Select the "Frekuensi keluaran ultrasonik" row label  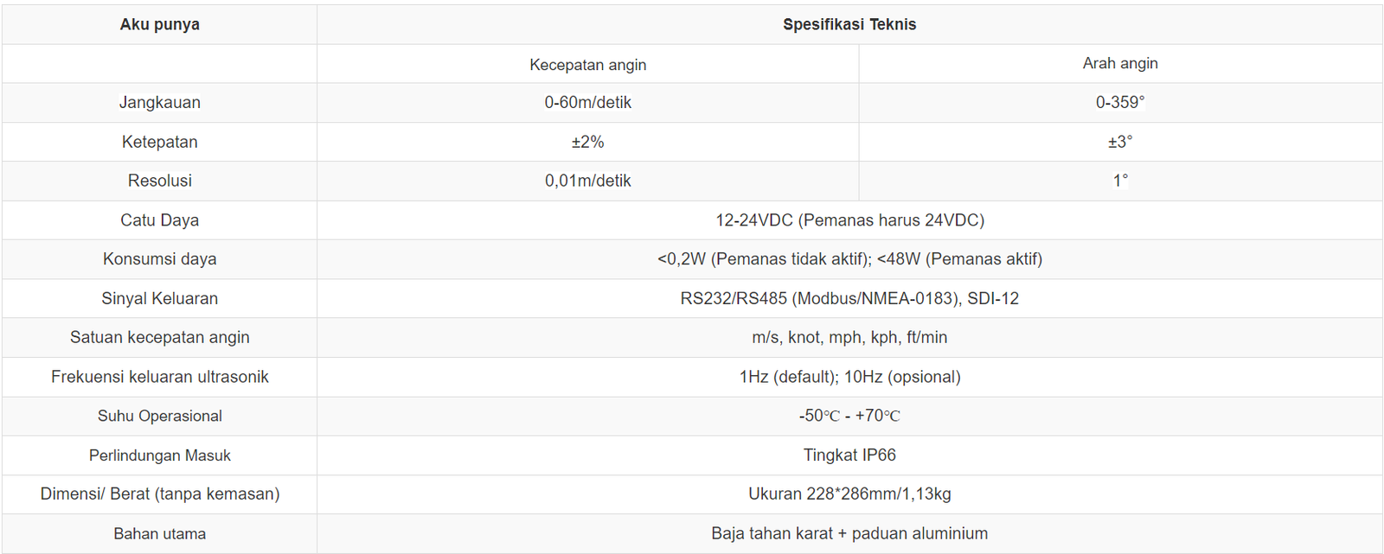pos(159,377)
